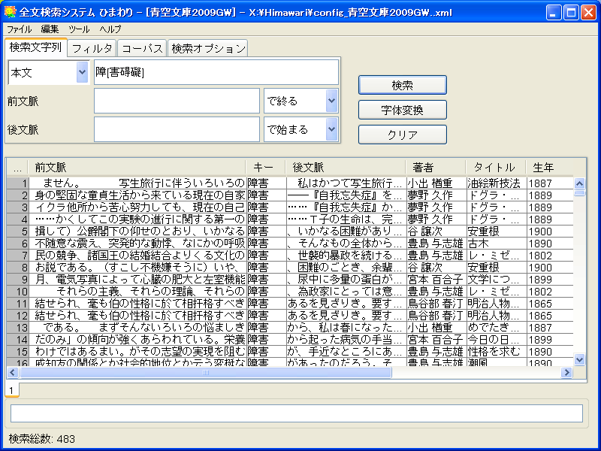The width and height of the screenshot is (601, 451).
Task: Switch to the コーパス tab
Action: pos(142,48)
